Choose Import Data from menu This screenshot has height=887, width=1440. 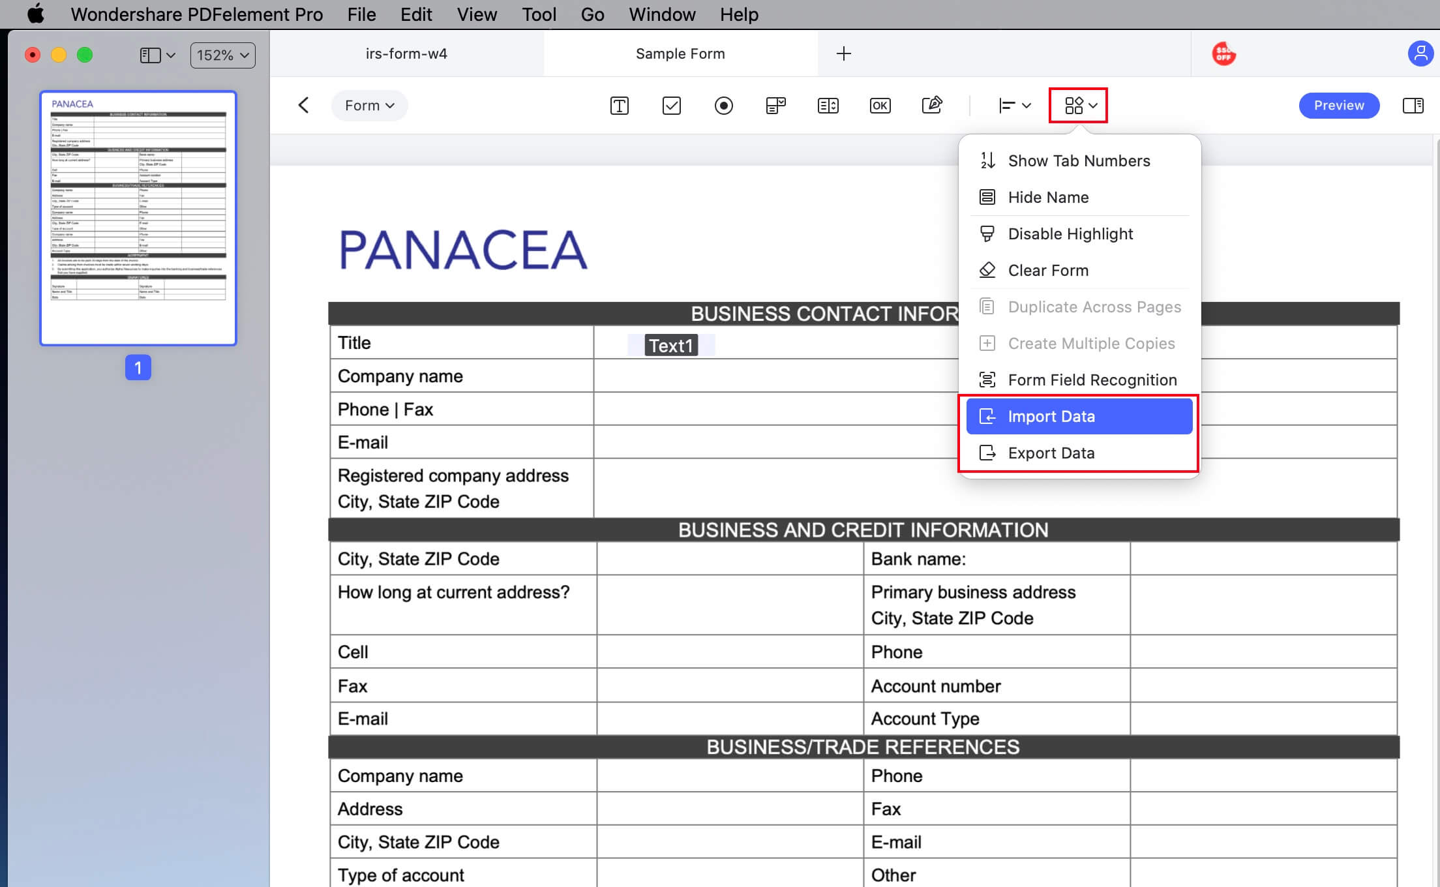click(1079, 416)
